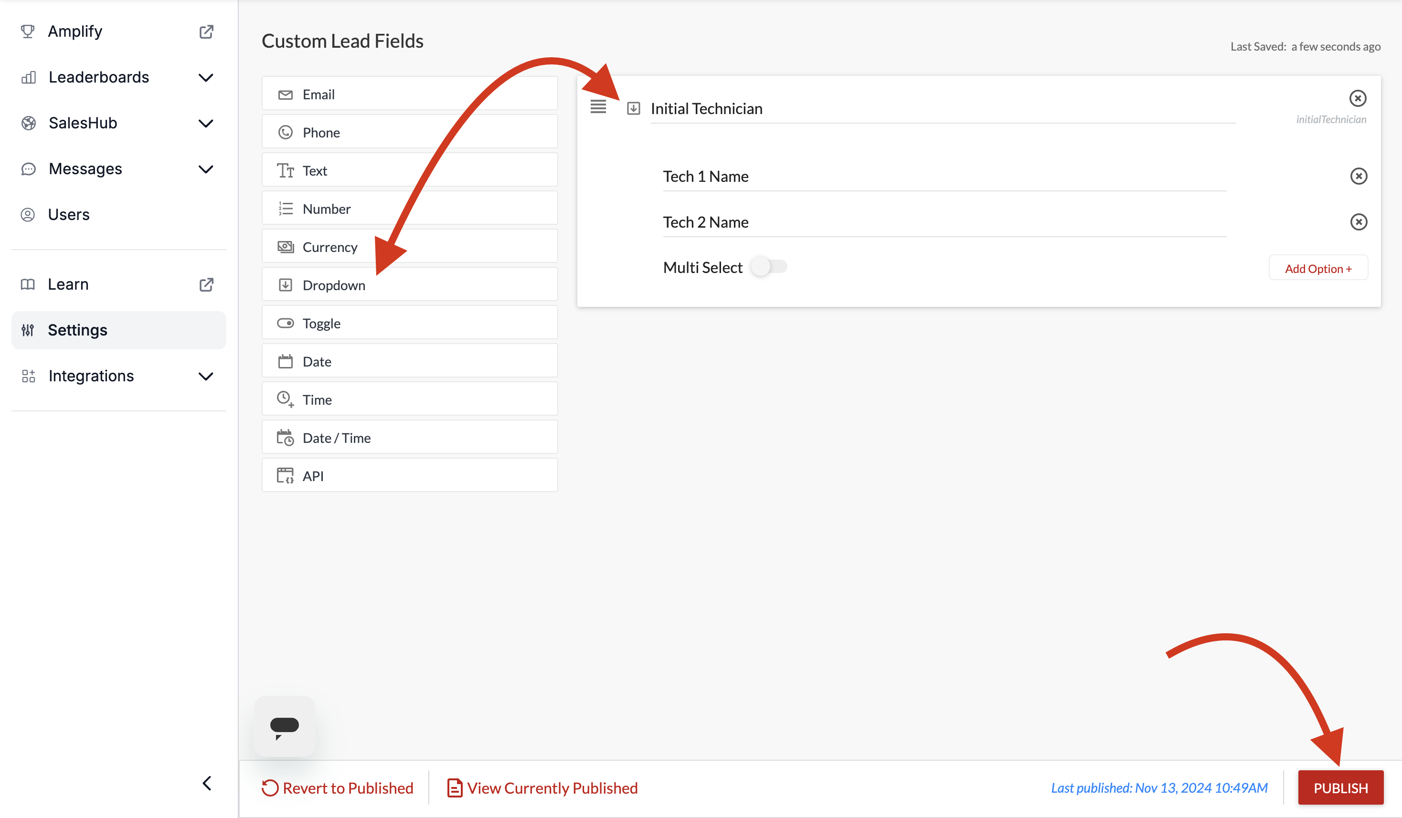This screenshot has width=1402, height=818.
Task: Open the SalesHub menu item
Action: pos(118,123)
